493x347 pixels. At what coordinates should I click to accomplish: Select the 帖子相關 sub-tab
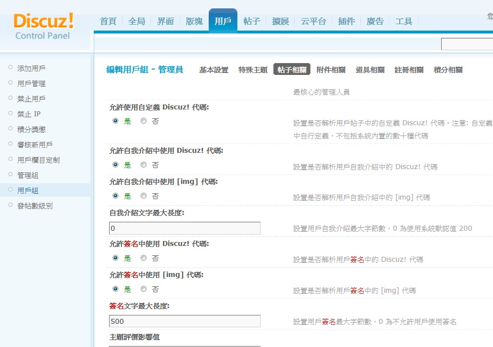coord(292,69)
